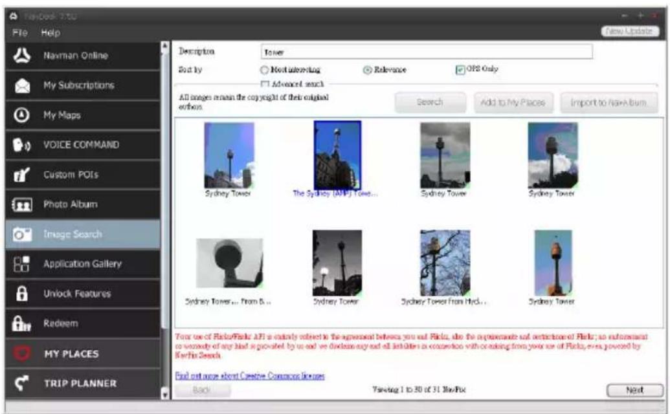Screen dimensions: 670x414
Task: Go to the Next results page
Action: (635, 389)
